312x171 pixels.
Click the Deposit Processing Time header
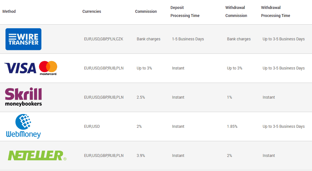click(185, 12)
